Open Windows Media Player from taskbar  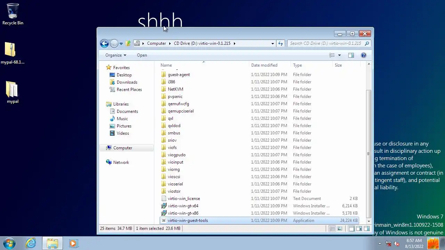73,243
